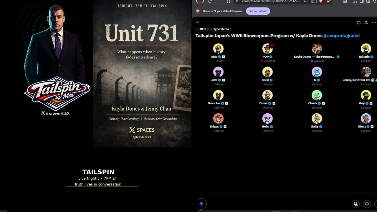This screenshot has width=377, height=212.
Task: Open the Space three-dot more menu
Action: coord(374,22)
